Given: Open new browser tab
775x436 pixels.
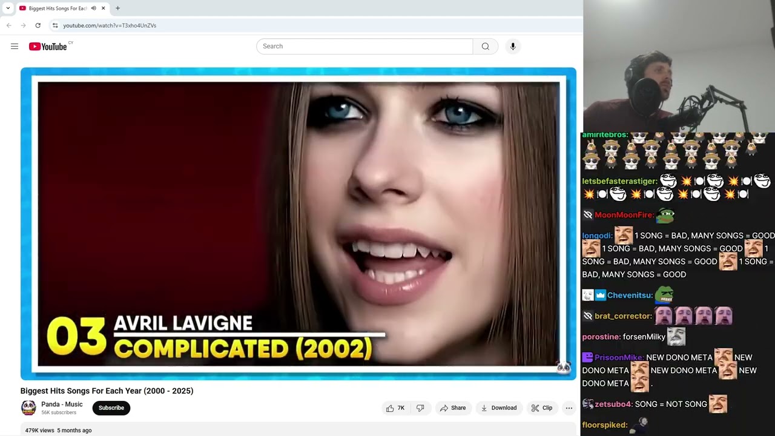Looking at the screenshot, I should [117, 8].
